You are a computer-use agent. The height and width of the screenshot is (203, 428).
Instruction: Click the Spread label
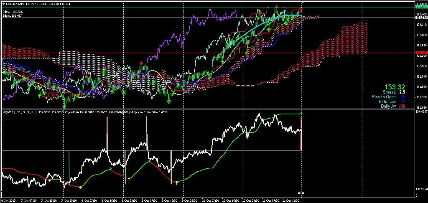[x=389, y=92]
